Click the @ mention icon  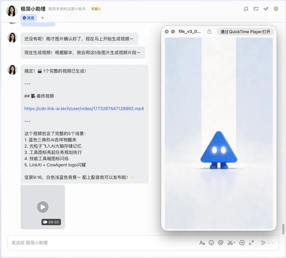pyautogui.click(x=220, y=243)
